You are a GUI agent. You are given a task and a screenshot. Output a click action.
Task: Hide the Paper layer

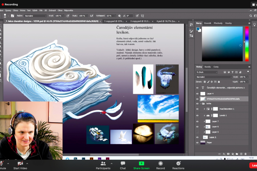pyautogui.click(x=197, y=142)
